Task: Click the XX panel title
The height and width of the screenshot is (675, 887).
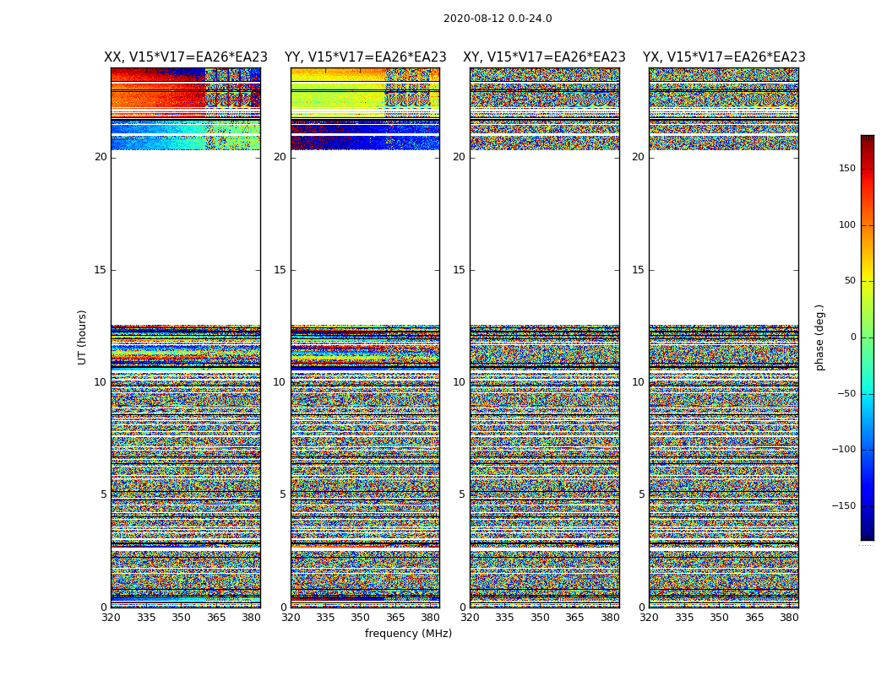Action: (186, 57)
